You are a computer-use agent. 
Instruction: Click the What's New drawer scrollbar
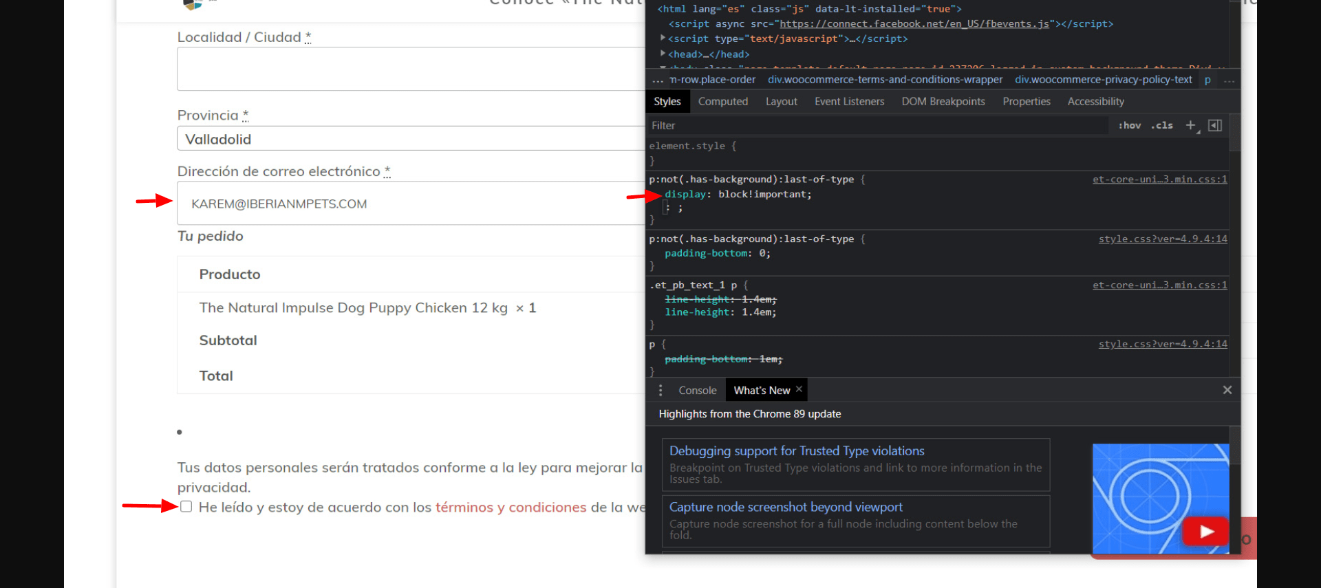(1234, 445)
